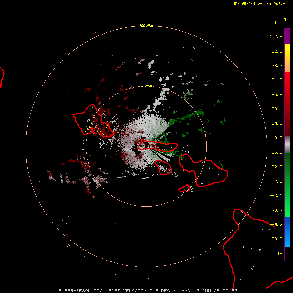The image size is (293, 293).
Task: Click the purple segment of the velocity color bar
Action: coord(287,36)
